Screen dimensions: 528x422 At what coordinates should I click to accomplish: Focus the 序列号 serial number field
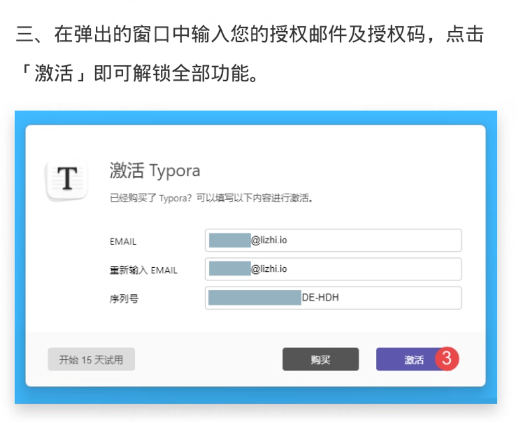pos(333,298)
